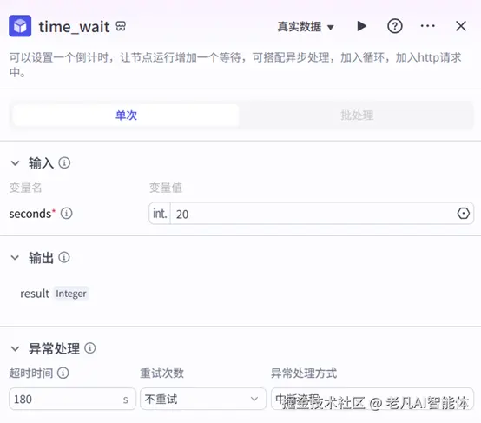Click the seconds variable name
481x423 pixels.
[x=30, y=214]
